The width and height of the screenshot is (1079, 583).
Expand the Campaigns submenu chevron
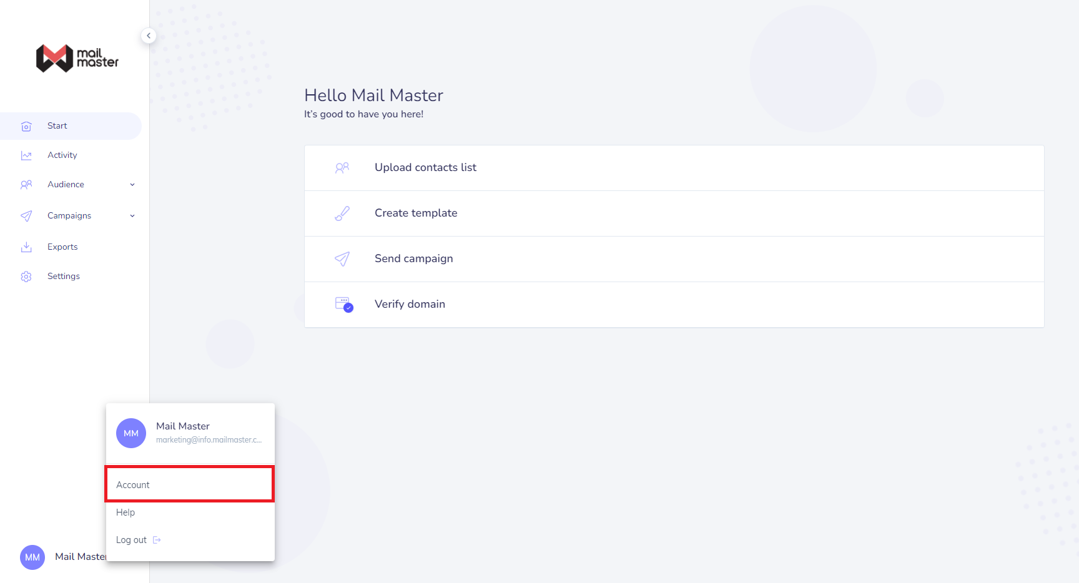[x=132, y=216]
